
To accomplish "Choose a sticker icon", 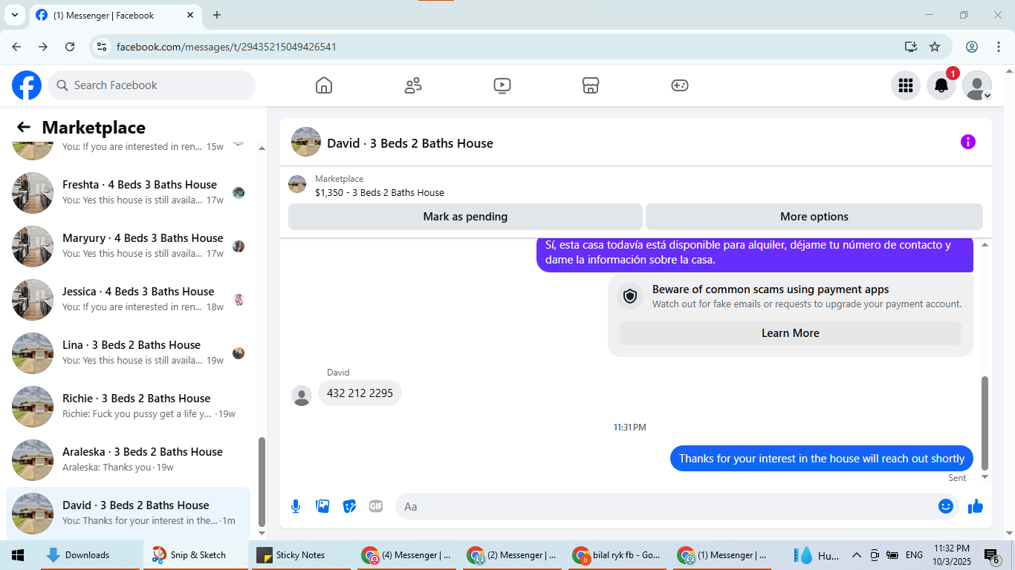I will pyautogui.click(x=349, y=506).
